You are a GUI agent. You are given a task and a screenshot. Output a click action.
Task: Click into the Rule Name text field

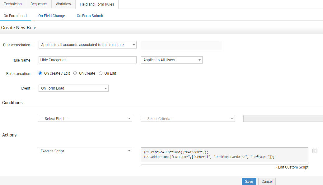[x=87, y=60]
